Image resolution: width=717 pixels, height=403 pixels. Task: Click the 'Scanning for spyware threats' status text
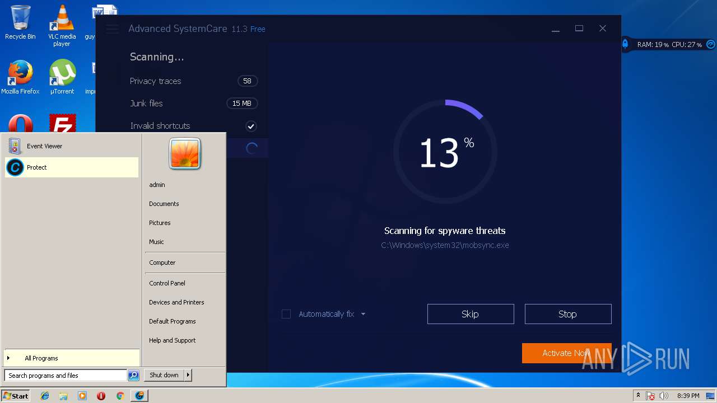pyautogui.click(x=445, y=231)
